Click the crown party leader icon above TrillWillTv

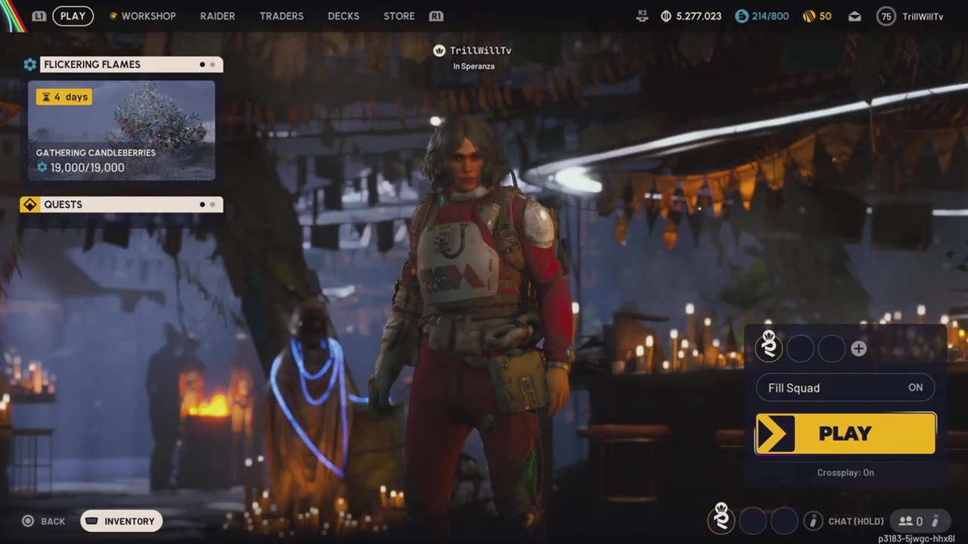pos(439,51)
